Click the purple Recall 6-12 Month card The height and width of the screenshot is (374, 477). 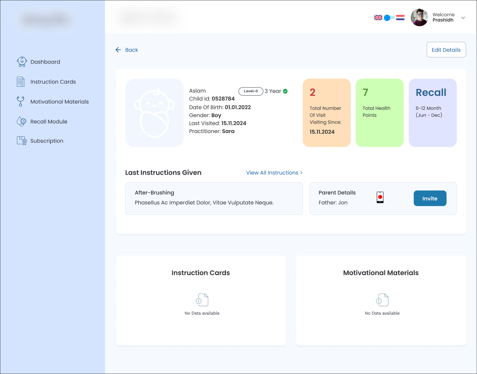point(433,113)
